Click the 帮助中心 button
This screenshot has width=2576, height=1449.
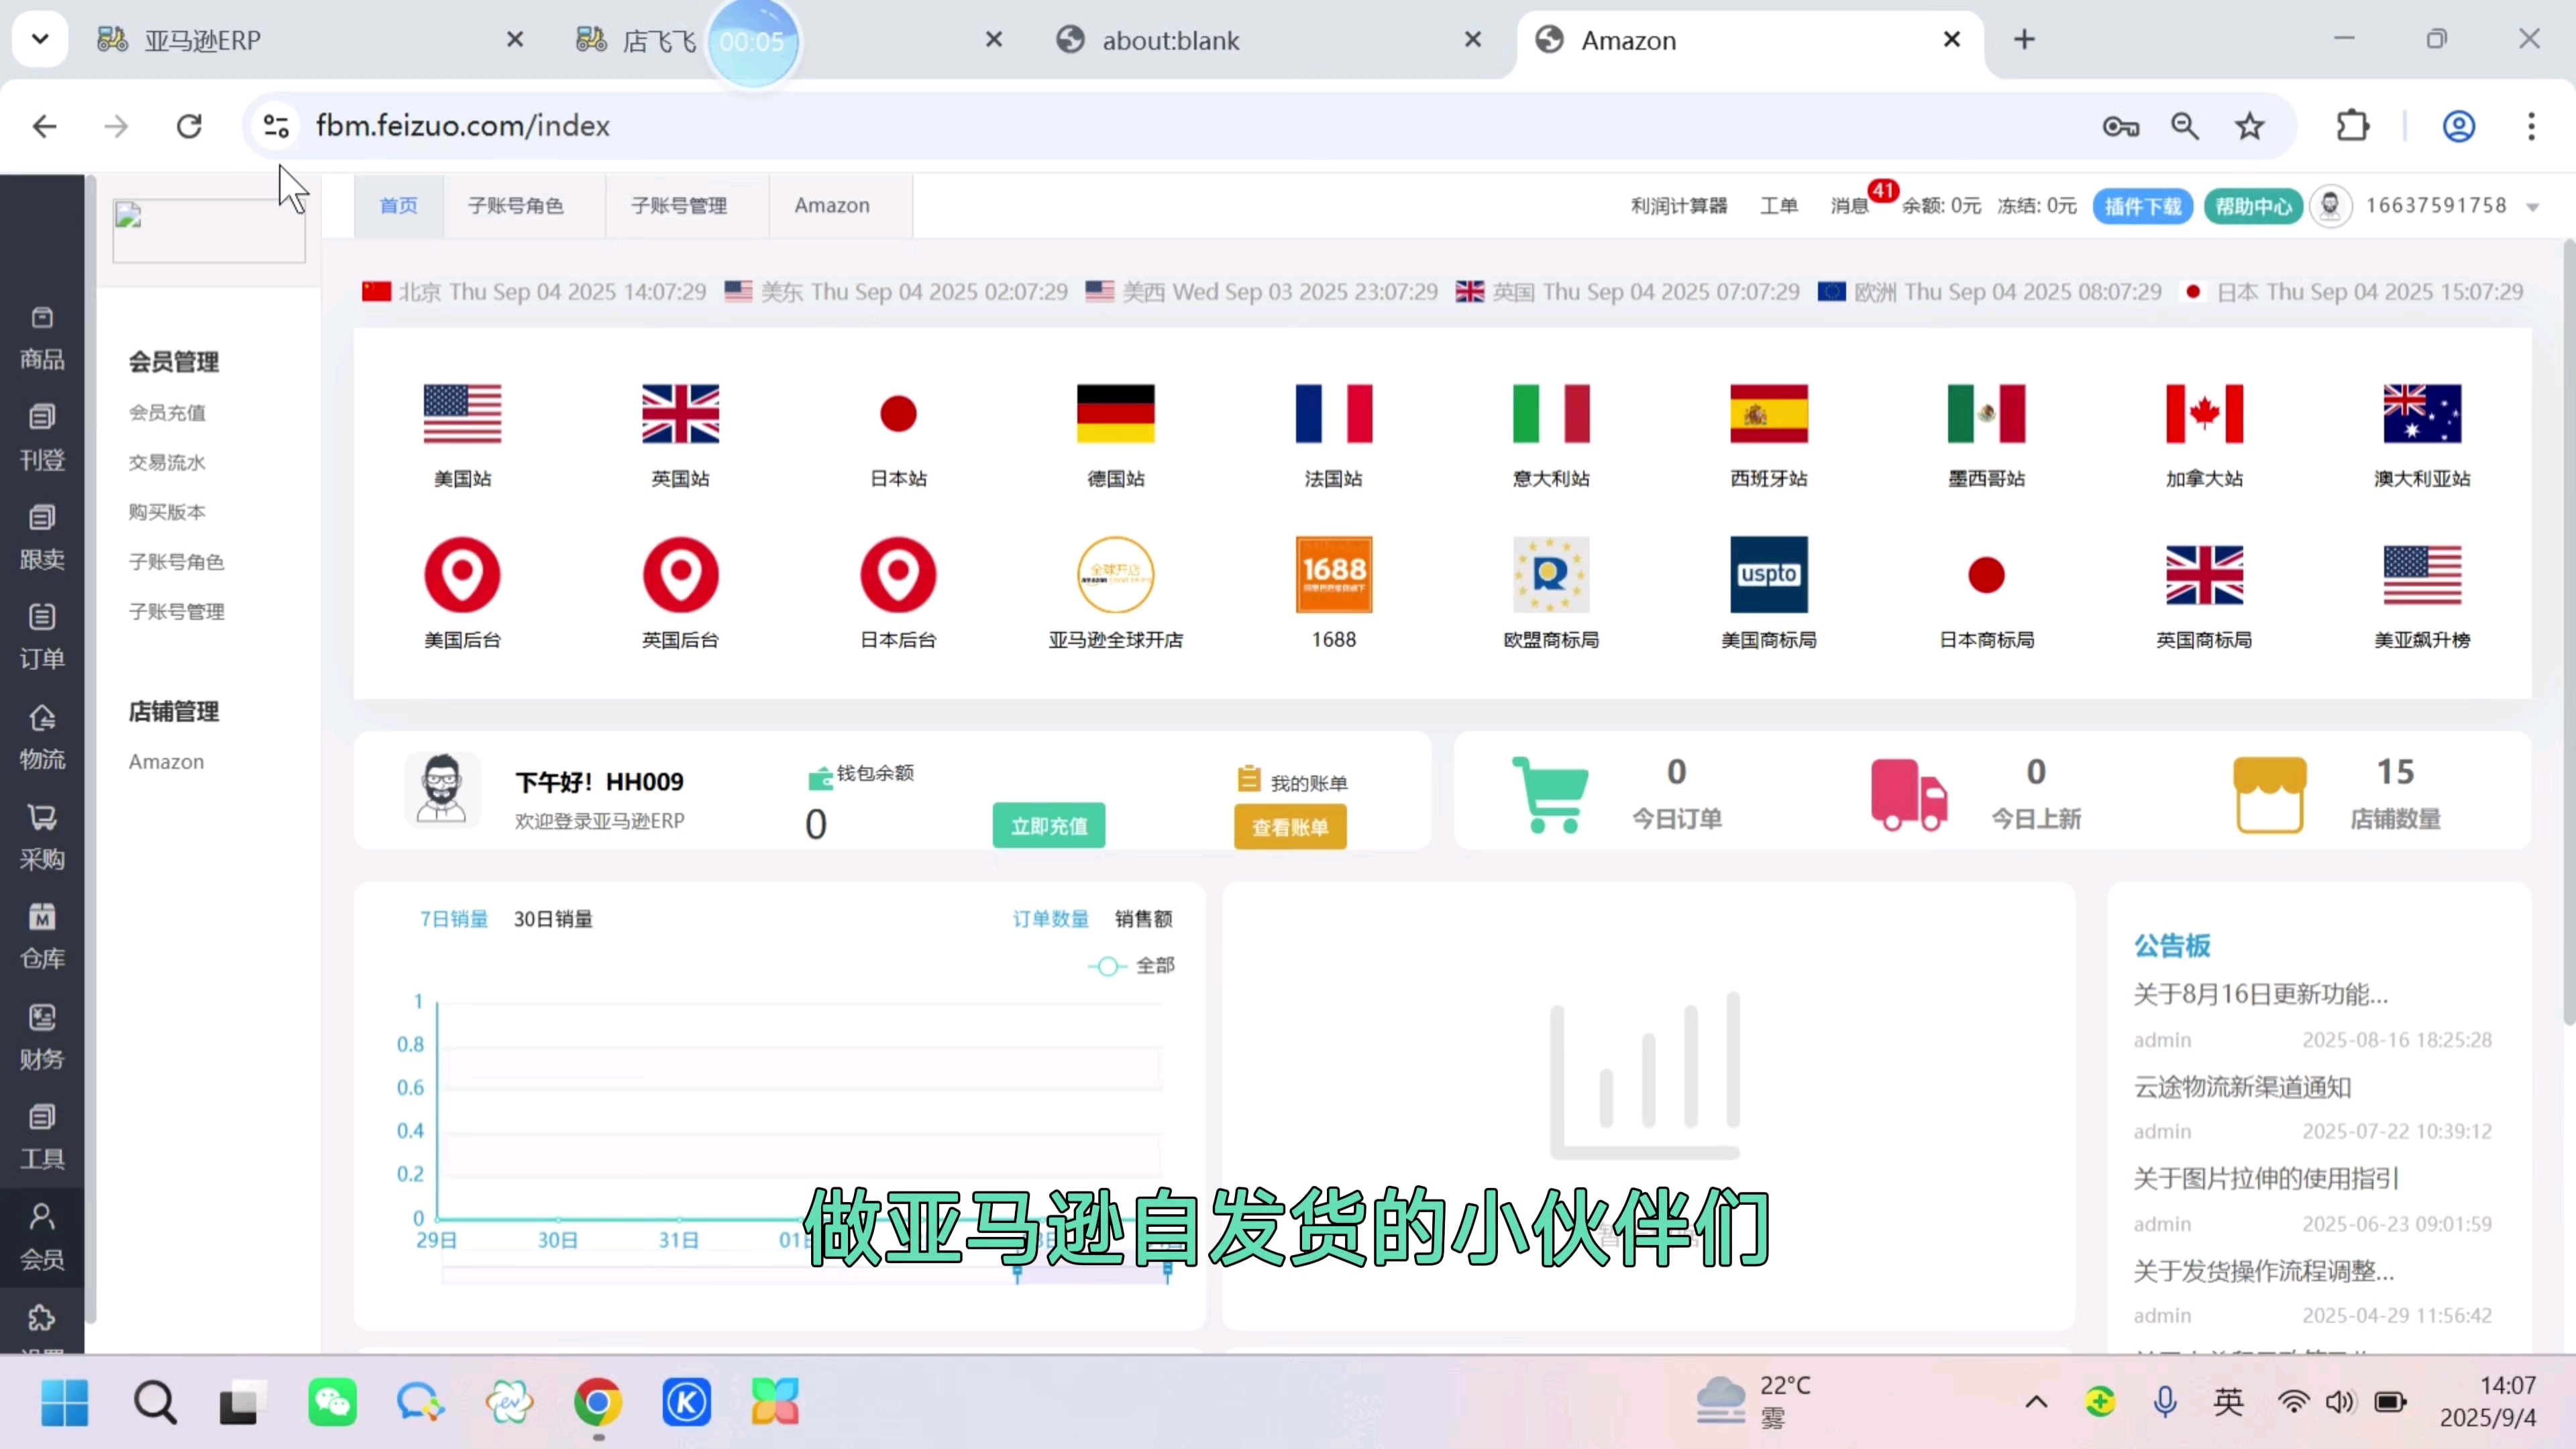(2253, 206)
